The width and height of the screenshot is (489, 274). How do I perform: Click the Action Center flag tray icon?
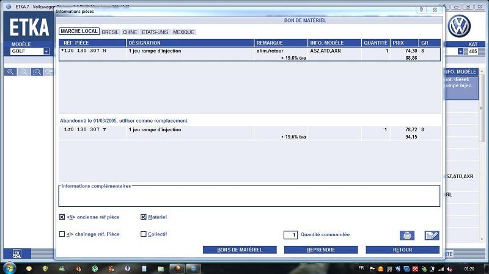point(372,269)
